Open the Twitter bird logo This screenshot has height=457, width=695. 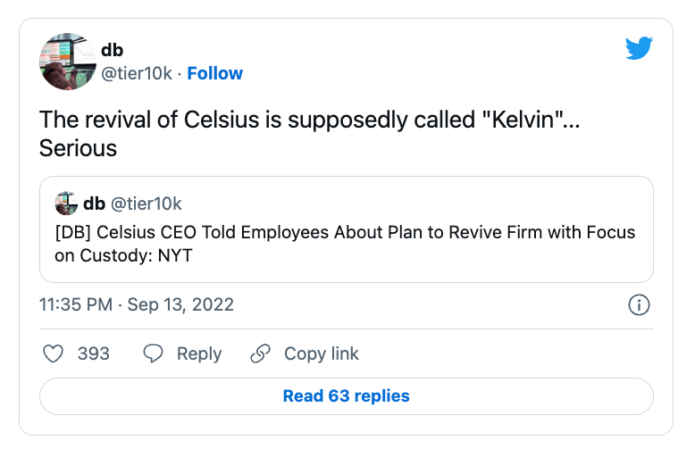[x=639, y=48]
